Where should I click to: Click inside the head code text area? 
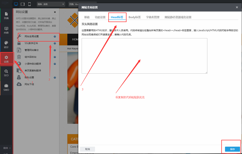[x=144, y=56]
